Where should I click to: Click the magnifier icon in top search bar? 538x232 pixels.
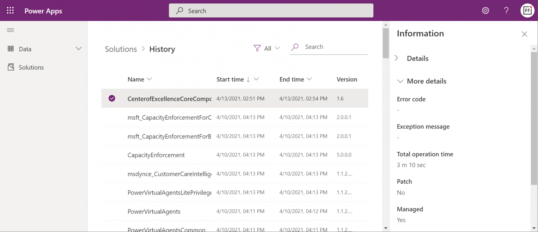tap(179, 10)
